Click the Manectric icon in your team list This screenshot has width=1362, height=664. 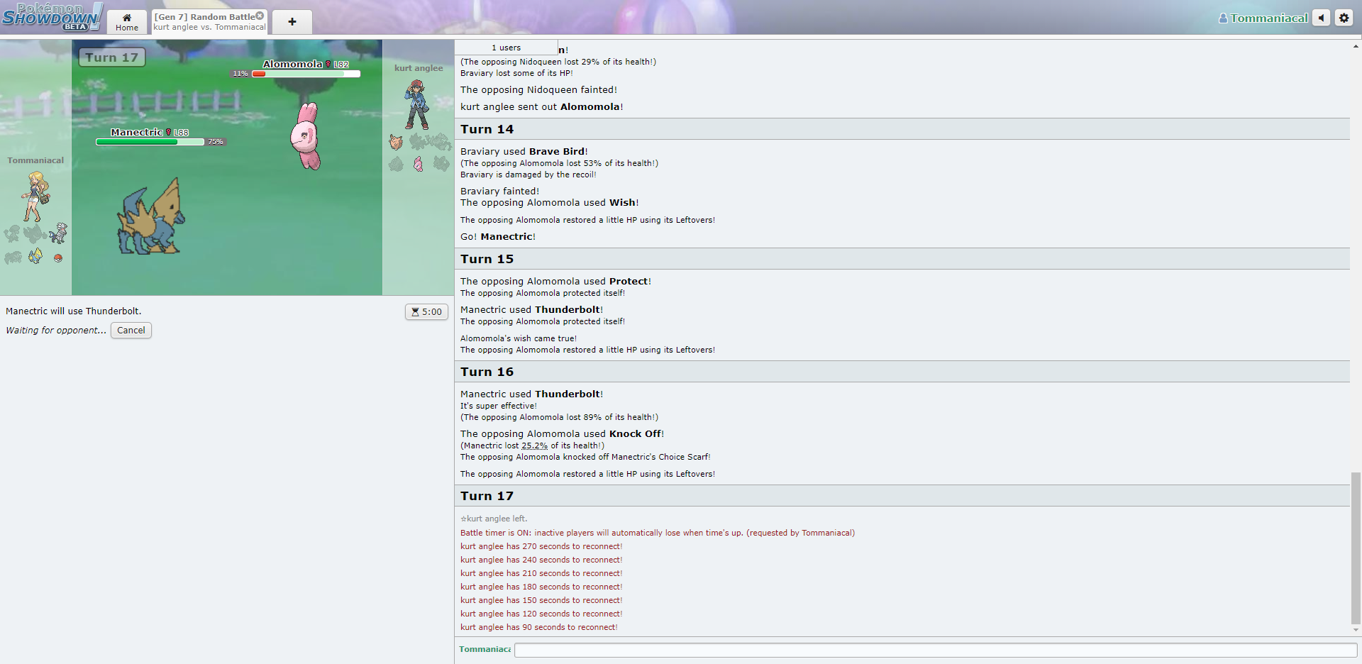35,256
